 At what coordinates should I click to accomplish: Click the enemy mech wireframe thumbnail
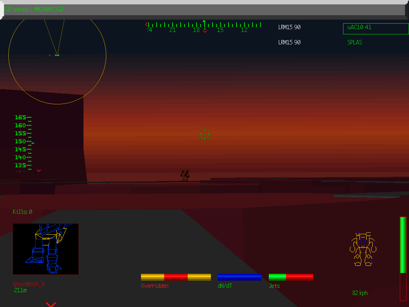pyautogui.click(x=46, y=249)
